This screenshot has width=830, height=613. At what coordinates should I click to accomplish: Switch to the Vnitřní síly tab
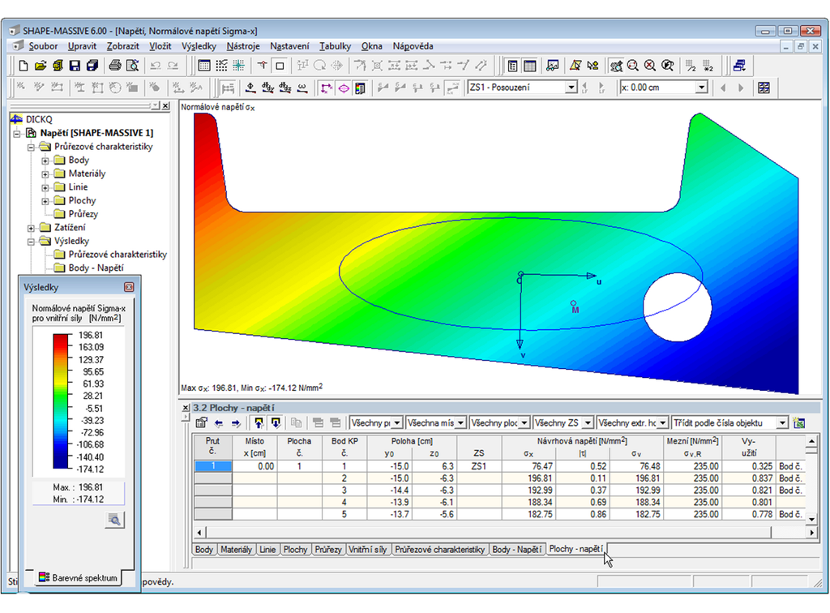tap(367, 550)
